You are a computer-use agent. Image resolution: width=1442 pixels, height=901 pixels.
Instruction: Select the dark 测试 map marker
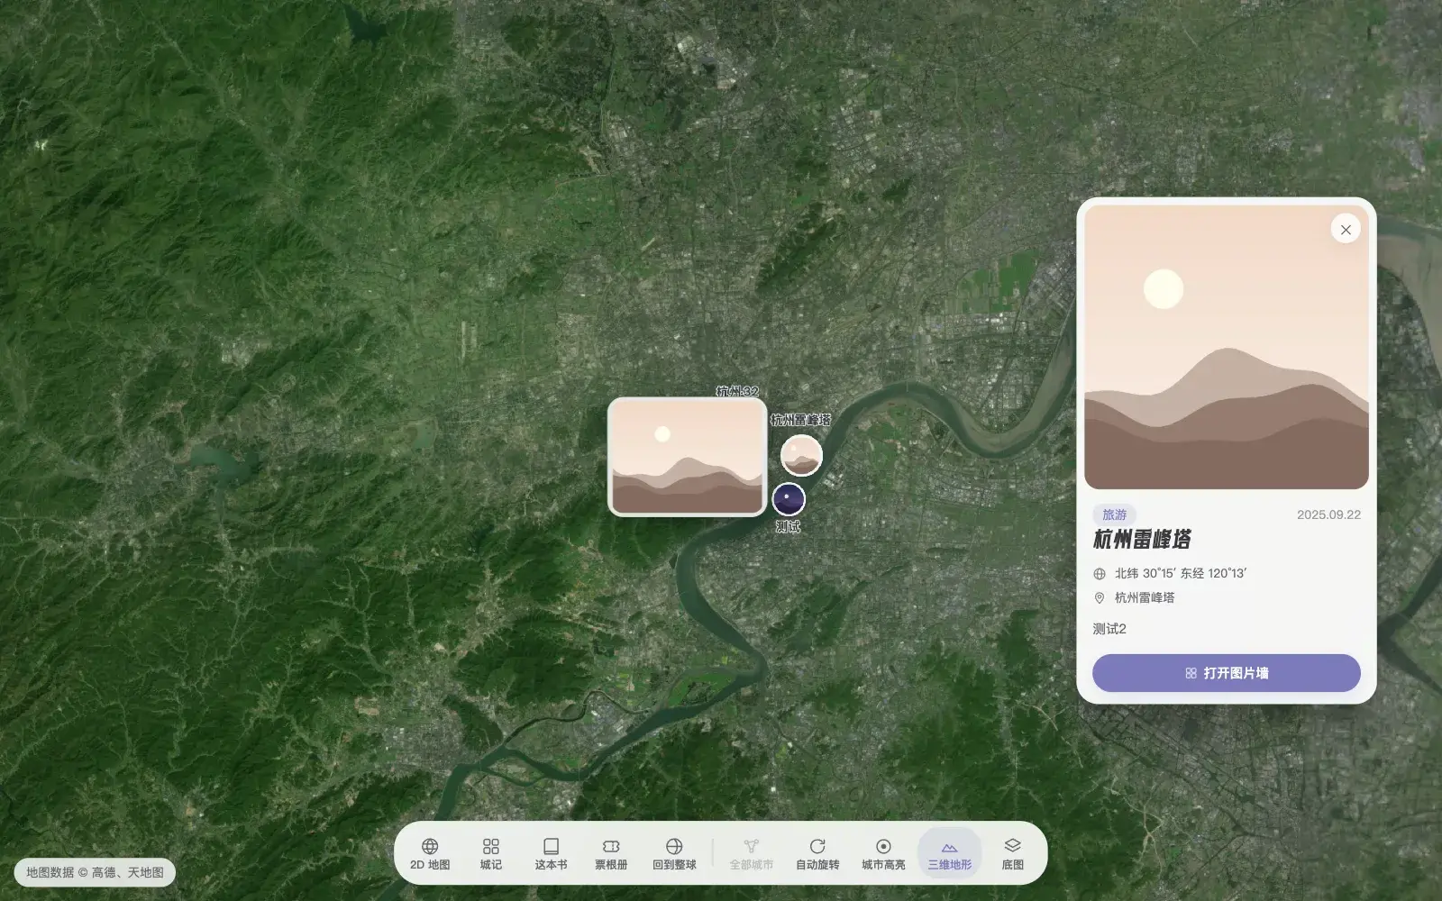pyautogui.click(x=789, y=499)
